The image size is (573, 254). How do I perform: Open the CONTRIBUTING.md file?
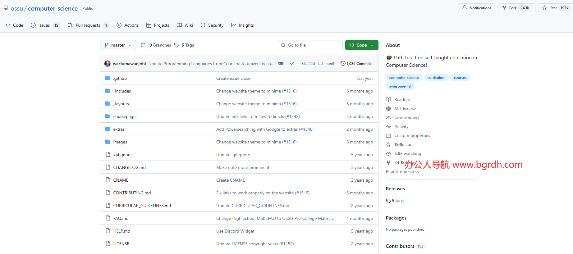coord(132,193)
